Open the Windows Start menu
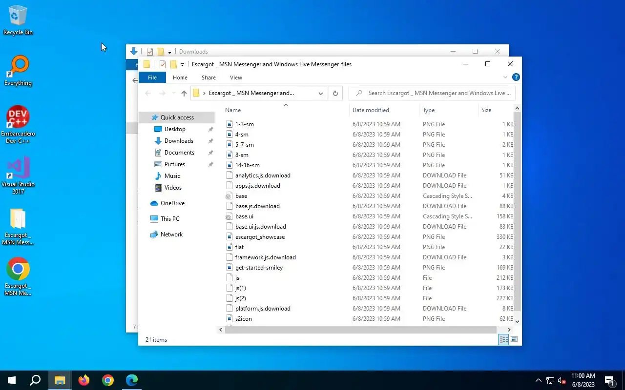This screenshot has height=390, width=625. tap(12, 380)
